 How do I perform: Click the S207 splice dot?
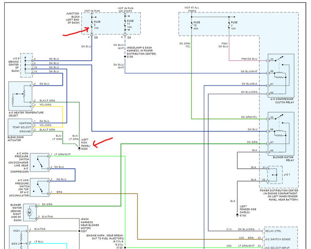click(x=79, y=231)
